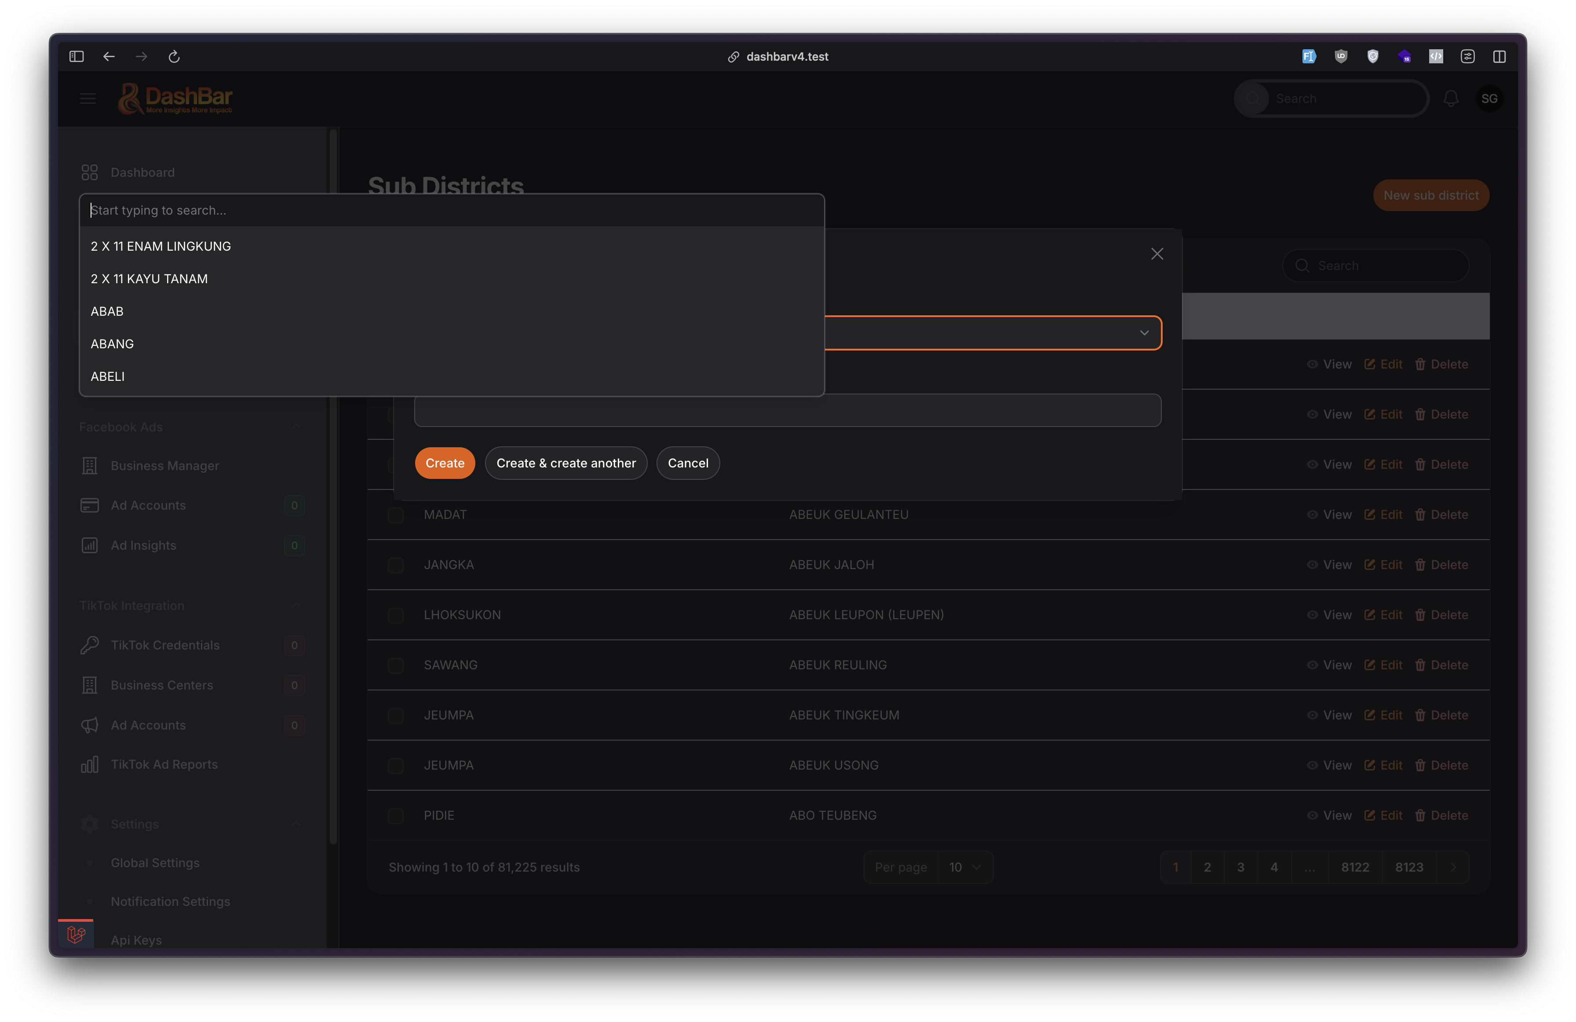Image resolution: width=1576 pixels, height=1022 pixels.
Task: Click the browser reload icon
Action: click(174, 57)
